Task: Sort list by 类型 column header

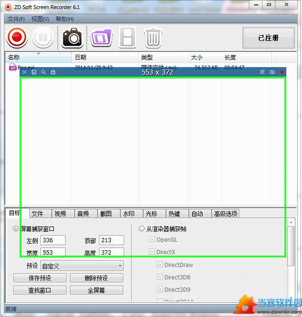Action: [x=163, y=57]
